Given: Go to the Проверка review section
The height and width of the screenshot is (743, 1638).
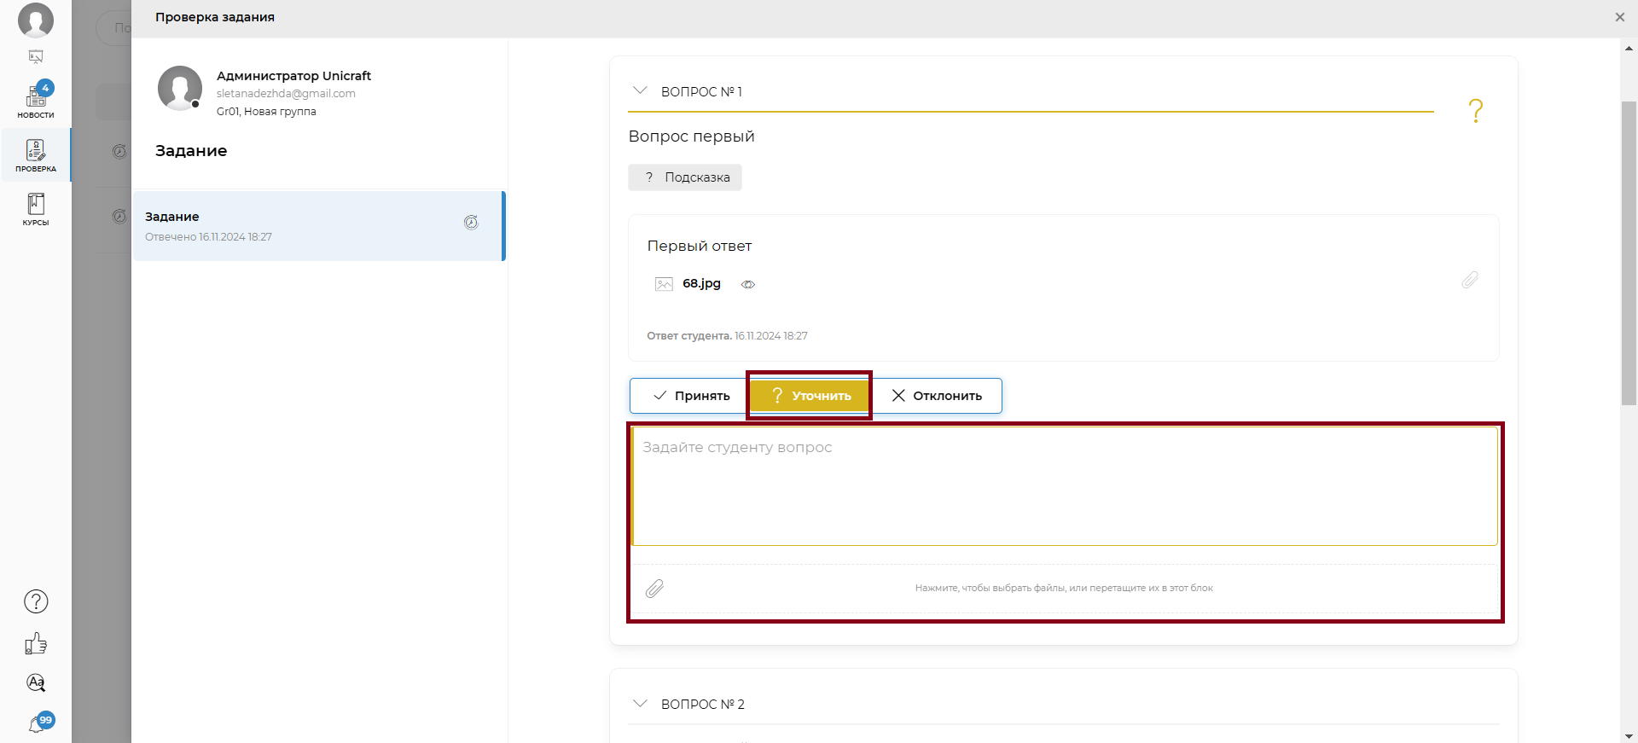Looking at the screenshot, I should (x=36, y=155).
